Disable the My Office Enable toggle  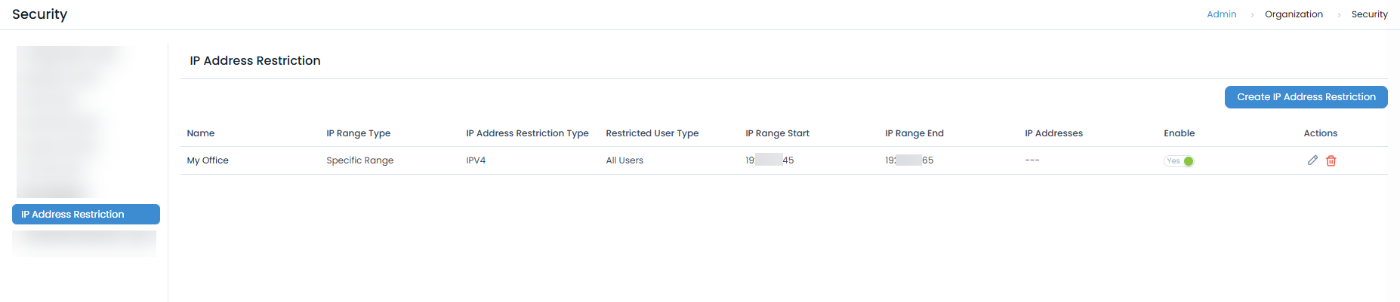pyautogui.click(x=1179, y=161)
